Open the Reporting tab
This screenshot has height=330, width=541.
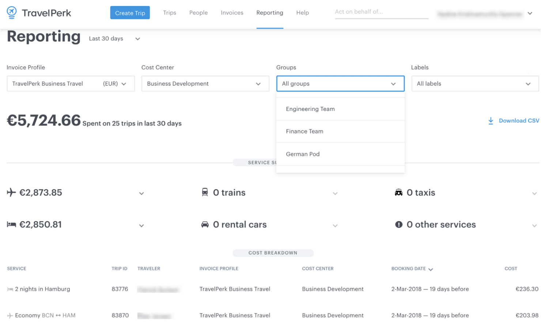click(x=270, y=13)
